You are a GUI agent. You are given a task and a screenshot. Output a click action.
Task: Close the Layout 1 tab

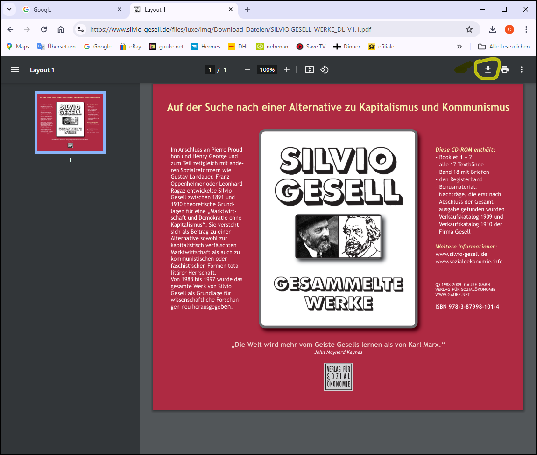point(231,10)
